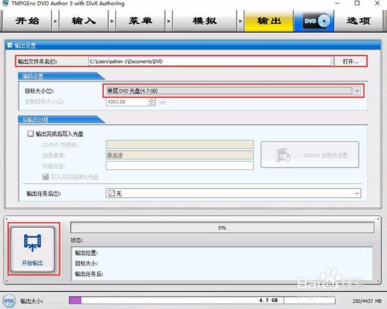Viewport: 387px width, 309px height.
Task: Click the arrow between 模拟 and 输出
Action: point(241,21)
